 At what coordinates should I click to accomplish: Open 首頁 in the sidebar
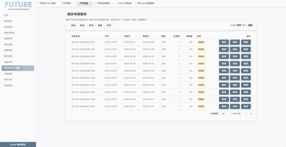(18, 15)
